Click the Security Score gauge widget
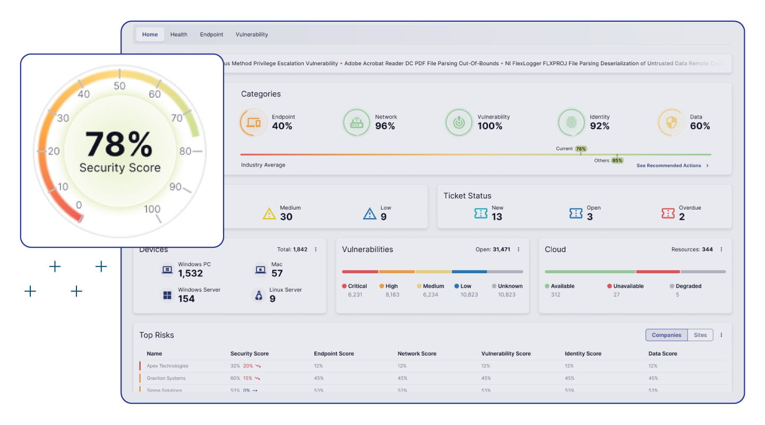The width and height of the screenshot is (765, 425). click(120, 151)
